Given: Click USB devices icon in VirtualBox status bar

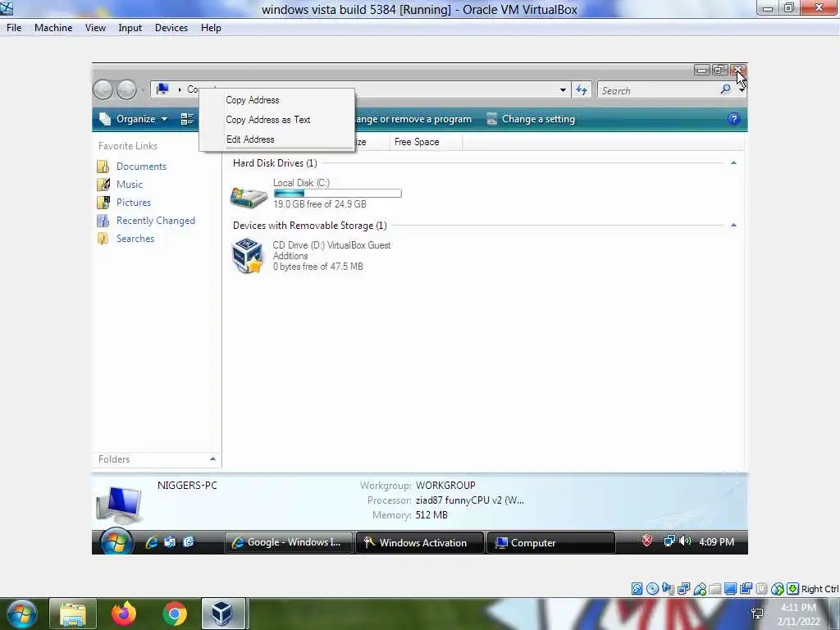Looking at the screenshot, I should [x=700, y=589].
